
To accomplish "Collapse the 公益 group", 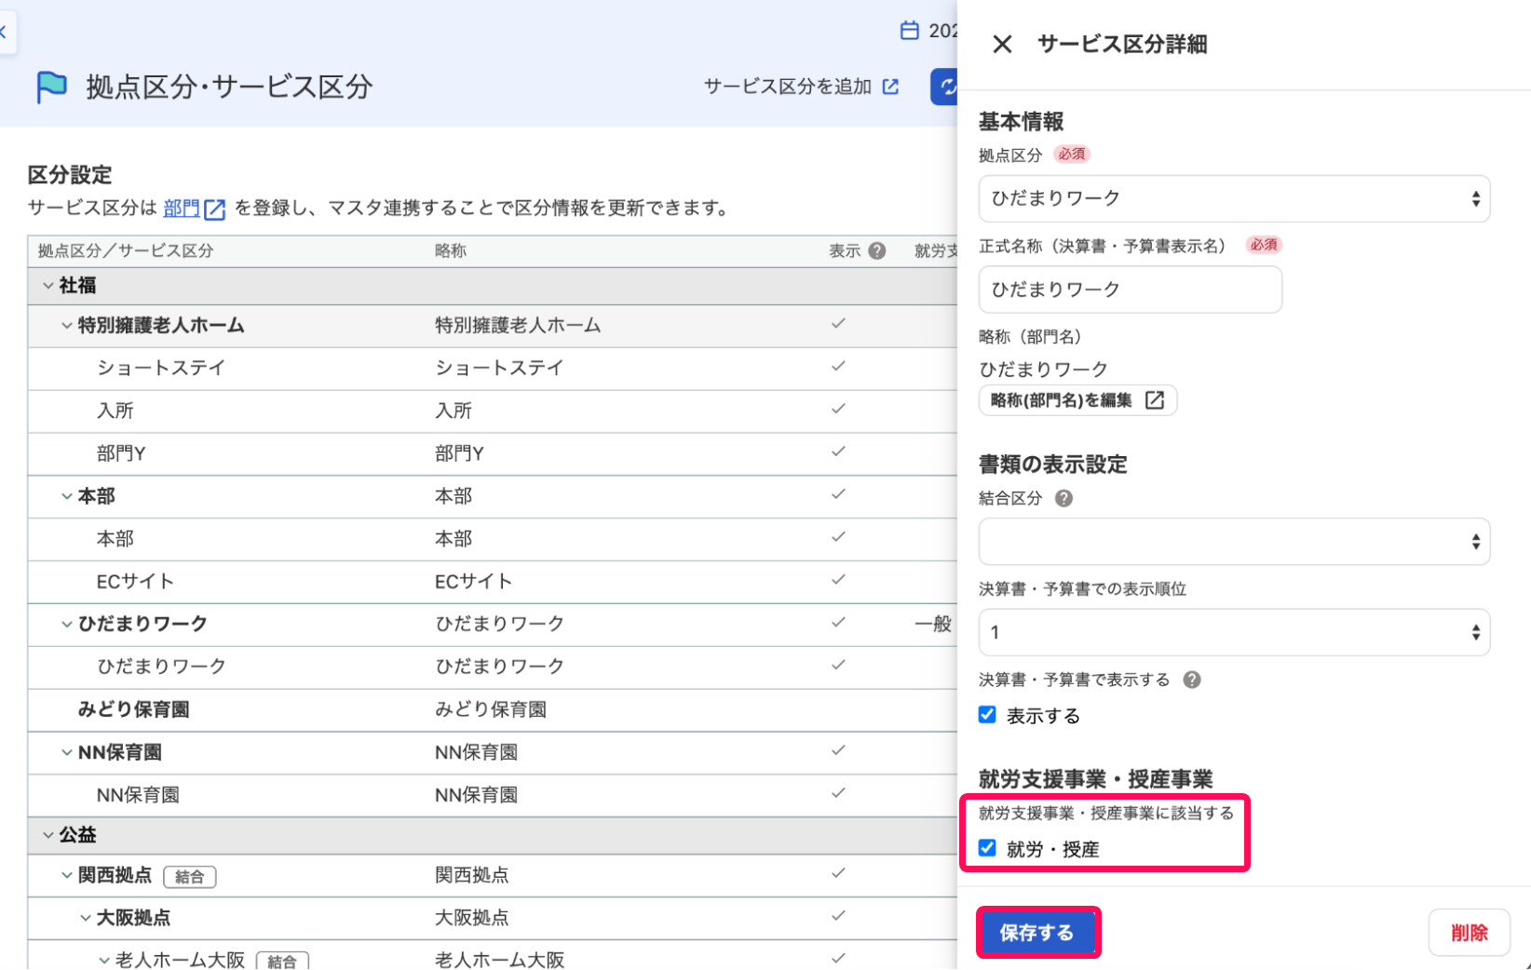I will coord(48,835).
